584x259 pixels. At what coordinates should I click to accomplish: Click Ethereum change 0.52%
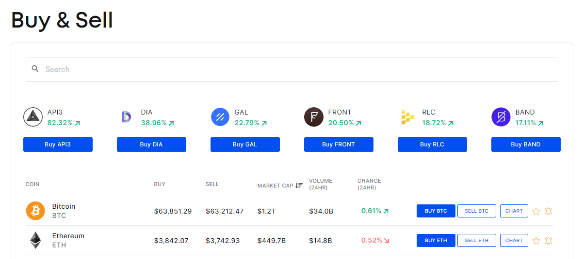[x=372, y=241]
